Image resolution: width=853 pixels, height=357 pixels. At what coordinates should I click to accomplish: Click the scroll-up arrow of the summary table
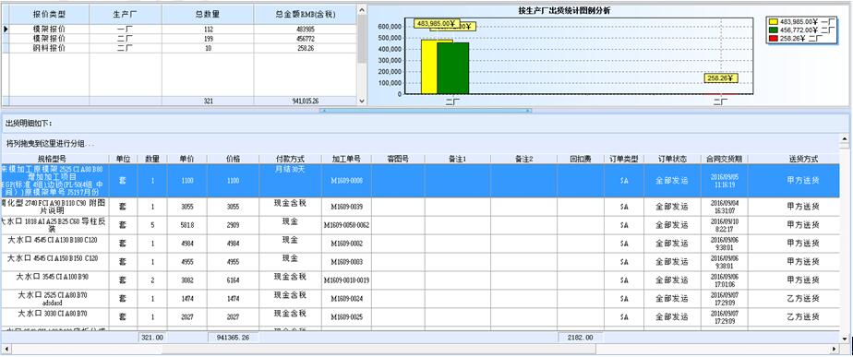(x=362, y=10)
